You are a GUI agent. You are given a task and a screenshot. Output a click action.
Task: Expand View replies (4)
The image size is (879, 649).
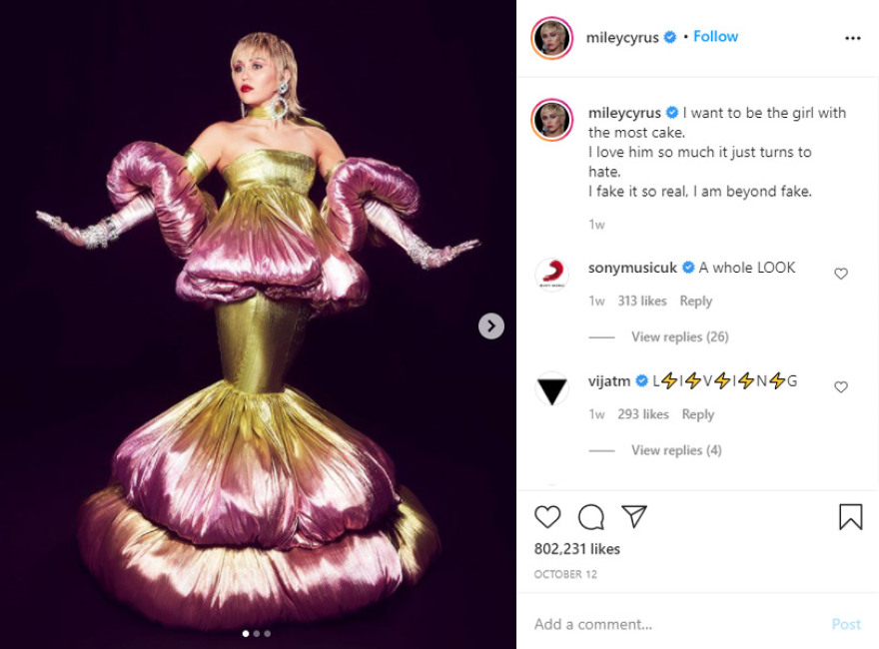(675, 450)
